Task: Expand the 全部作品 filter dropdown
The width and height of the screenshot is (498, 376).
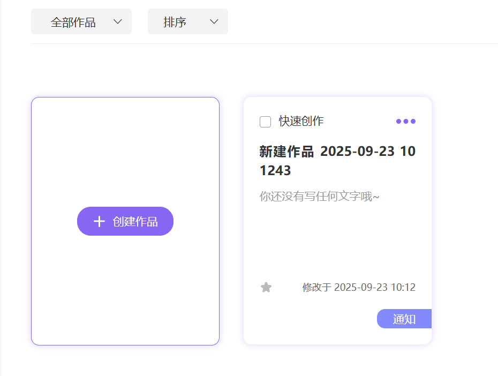Action: 81,22
